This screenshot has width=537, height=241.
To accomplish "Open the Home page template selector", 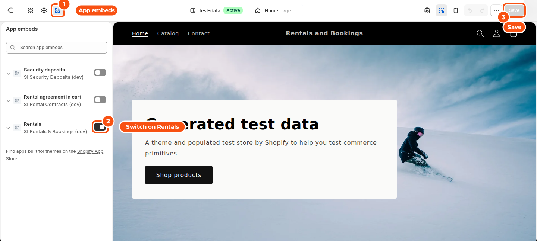I will pyautogui.click(x=273, y=10).
